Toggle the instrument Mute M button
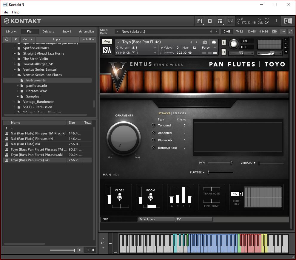The image size is (296, 260). coord(223,52)
